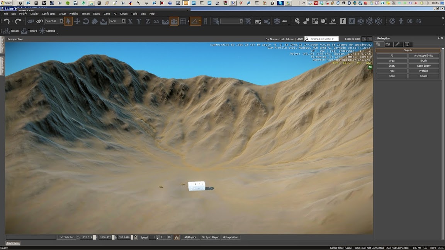
Task: Click Lock Selection button
Action: coord(66,237)
